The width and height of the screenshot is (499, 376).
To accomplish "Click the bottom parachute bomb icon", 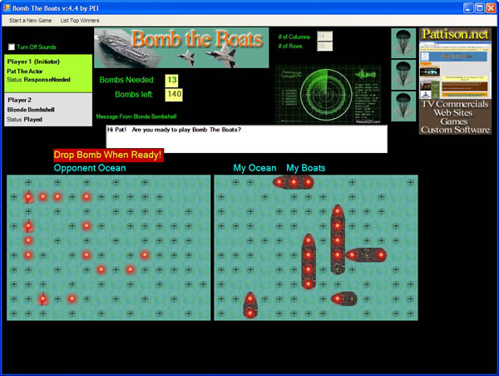I will (x=403, y=106).
